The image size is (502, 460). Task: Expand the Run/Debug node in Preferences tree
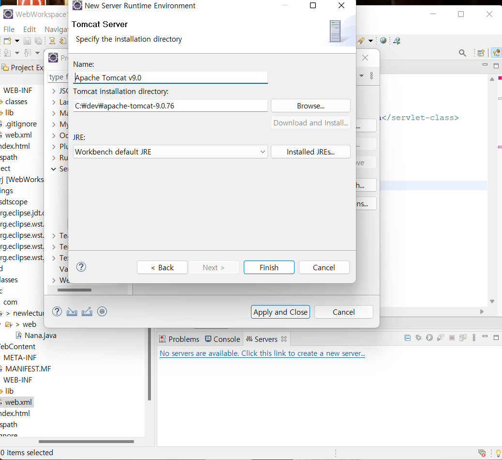pos(54,158)
